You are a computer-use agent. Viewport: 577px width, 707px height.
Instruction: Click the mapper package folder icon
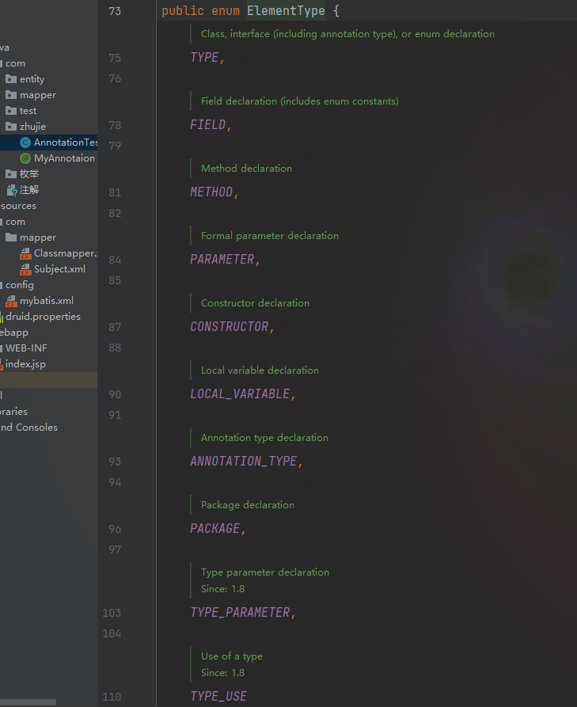point(11,95)
